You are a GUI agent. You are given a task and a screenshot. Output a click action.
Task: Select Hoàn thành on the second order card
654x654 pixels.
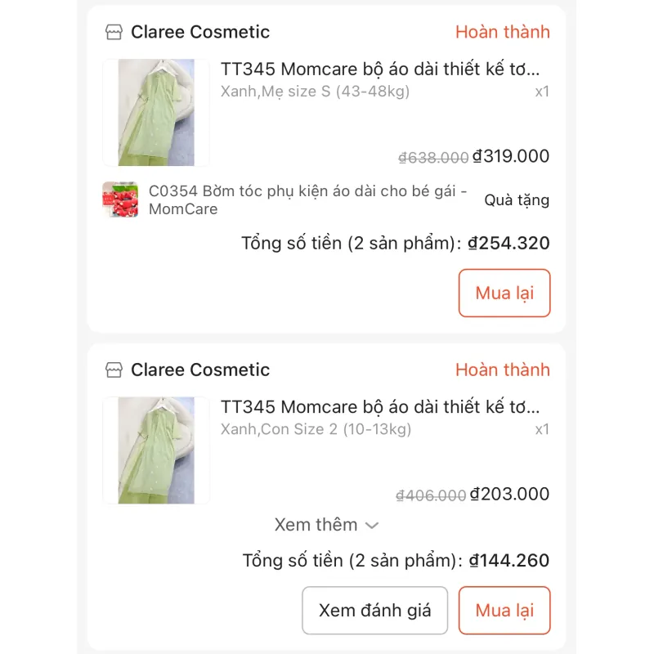(x=504, y=370)
